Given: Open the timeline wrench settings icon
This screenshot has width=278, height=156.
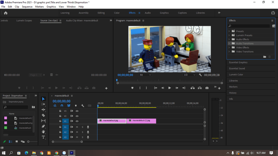Looking at the screenshot, I should 83,105.
